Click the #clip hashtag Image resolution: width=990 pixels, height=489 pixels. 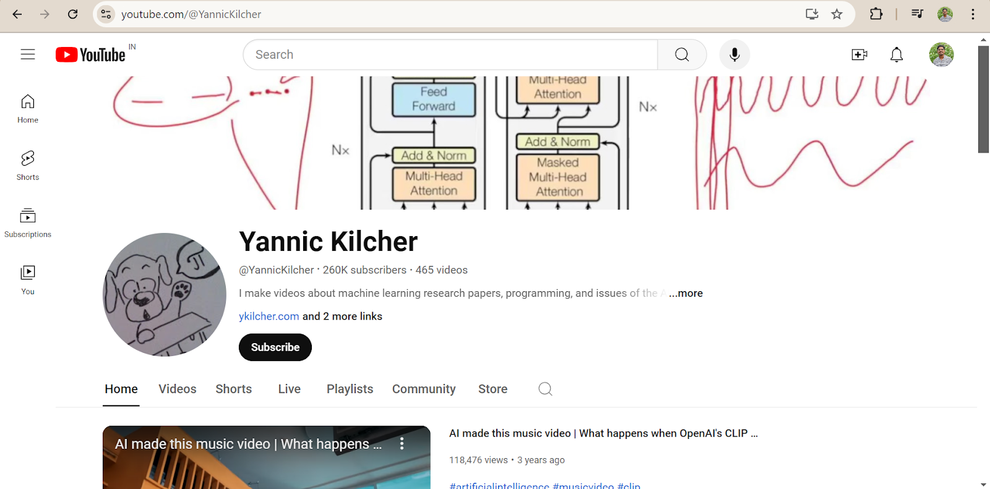(x=629, y=486)
